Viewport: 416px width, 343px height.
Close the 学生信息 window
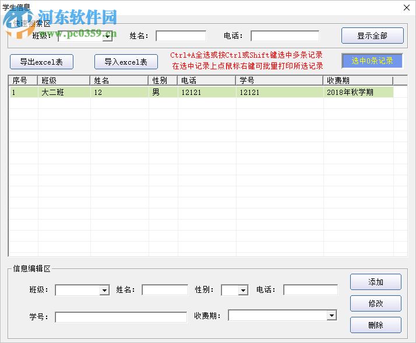click(x=407, y=8)
